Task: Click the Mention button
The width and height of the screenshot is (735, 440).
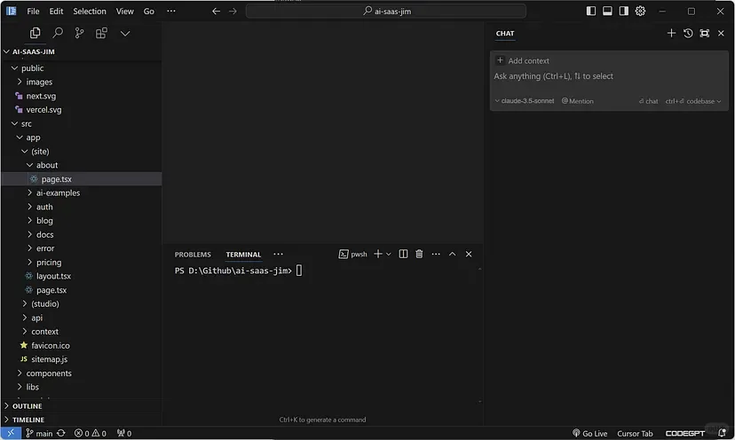Action: point(578,101)
